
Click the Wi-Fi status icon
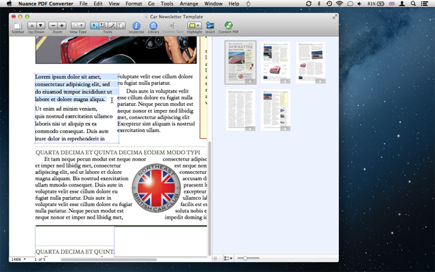(x=340, y=4)
